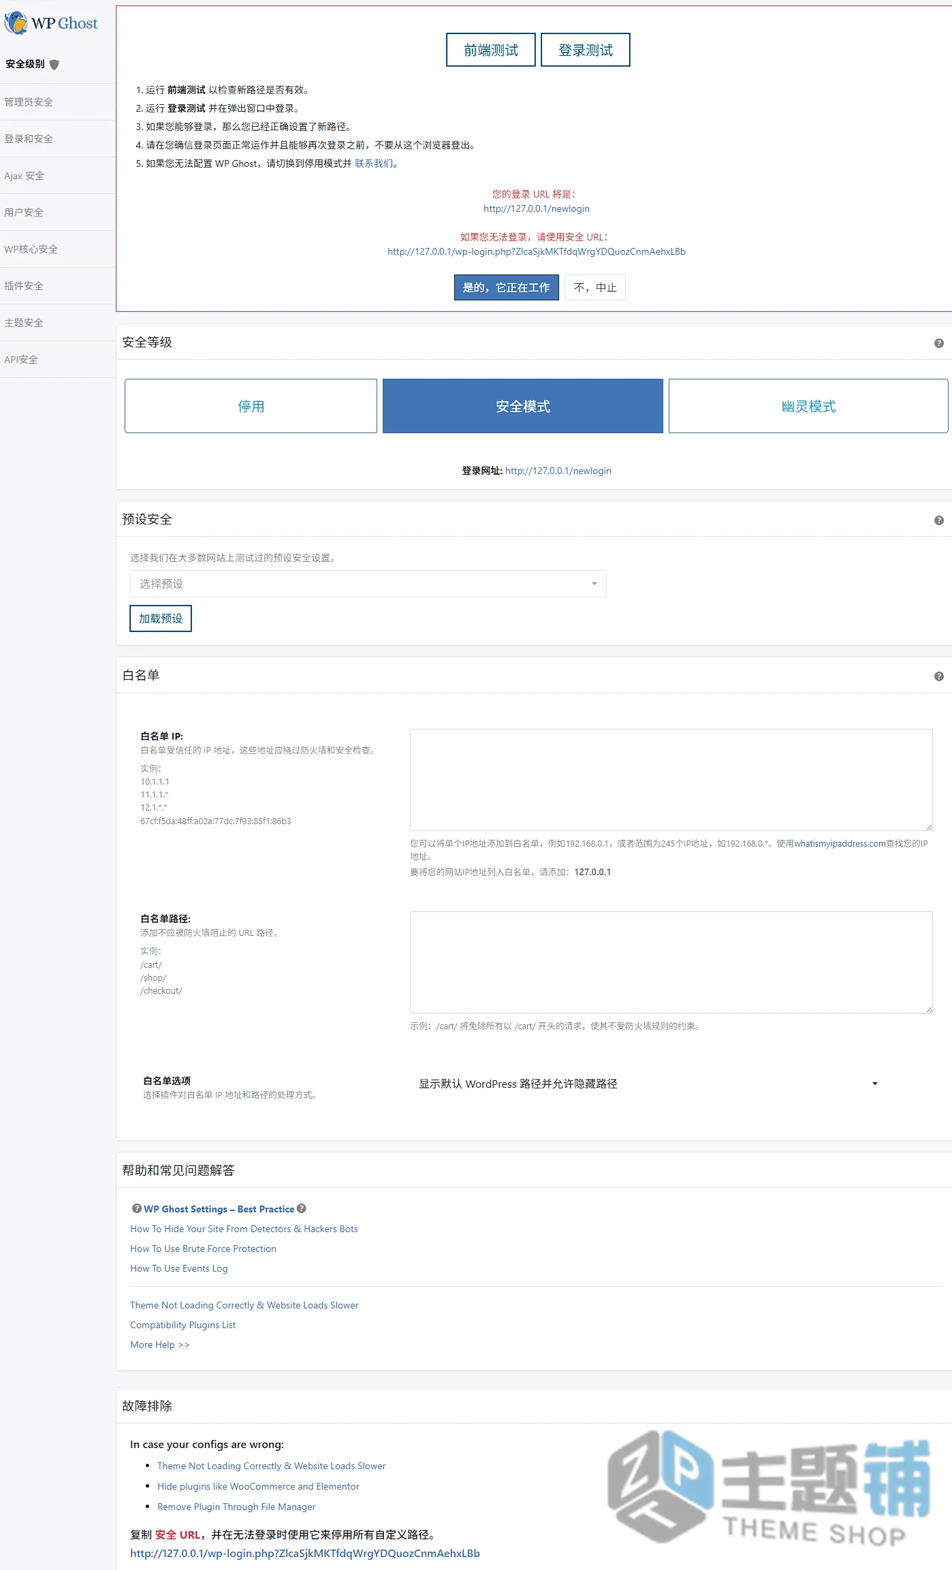This screenshot has width=952, height=1570.
Task: Click the 故障排除 section heading
Action: (x=147, y=1406)
